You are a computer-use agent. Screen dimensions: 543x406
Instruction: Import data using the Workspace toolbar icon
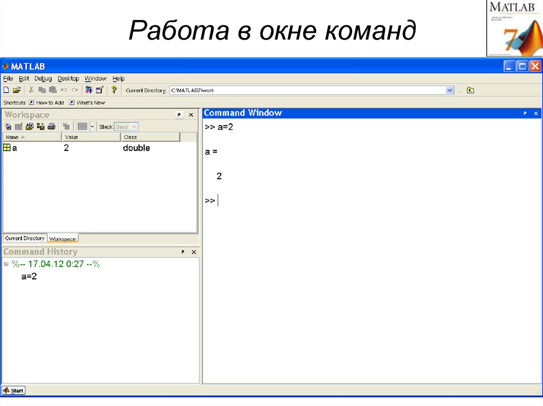coord(30,127)
